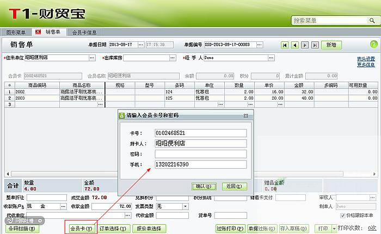
Task: Switch to 图形菜单 tab
Action: [16, 32]
